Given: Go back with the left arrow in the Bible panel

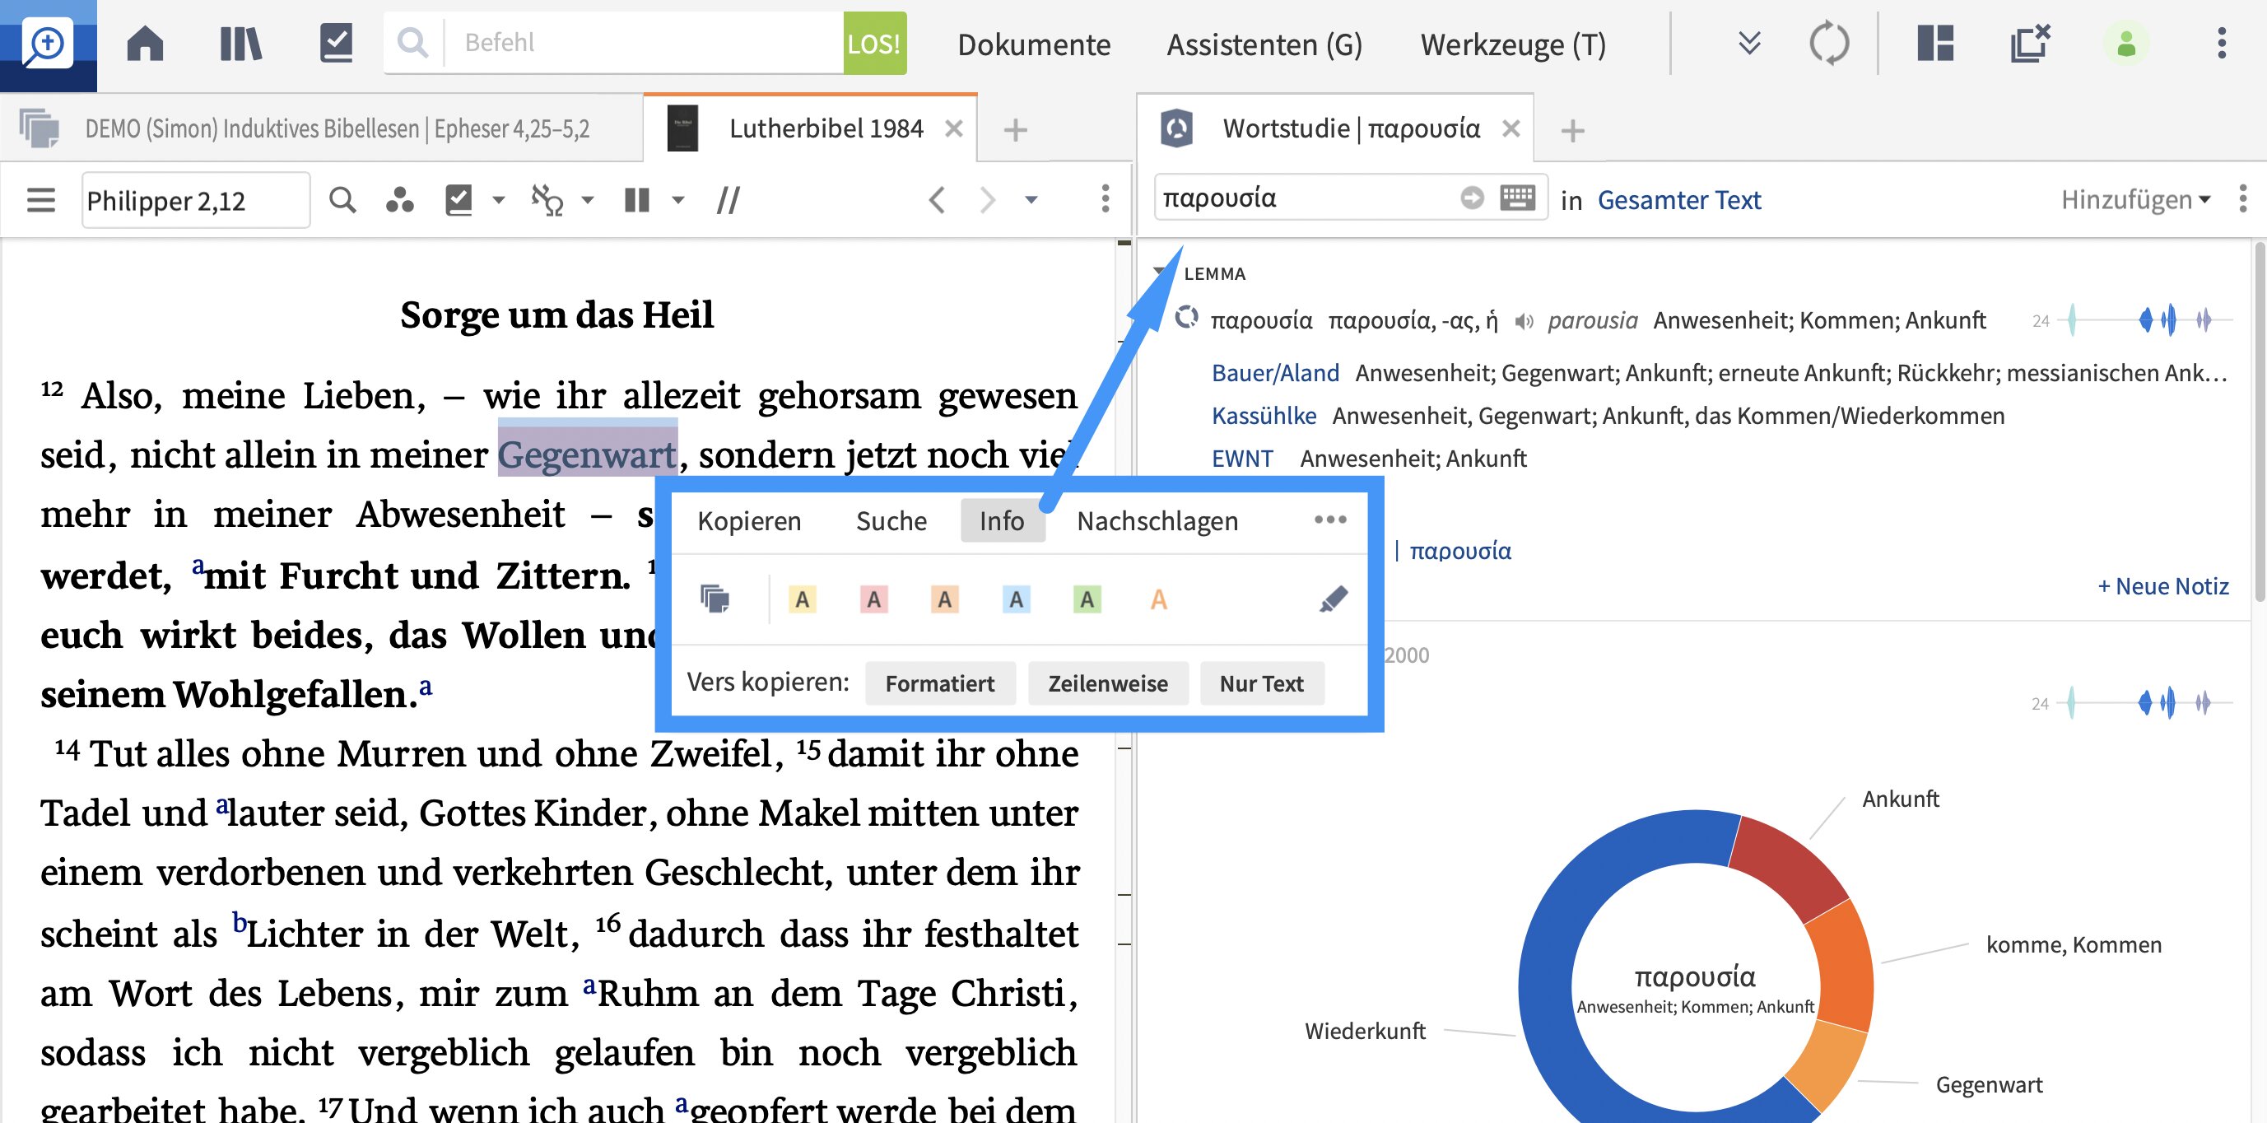Looking at the screenshot, I should [x=937, y=200].
